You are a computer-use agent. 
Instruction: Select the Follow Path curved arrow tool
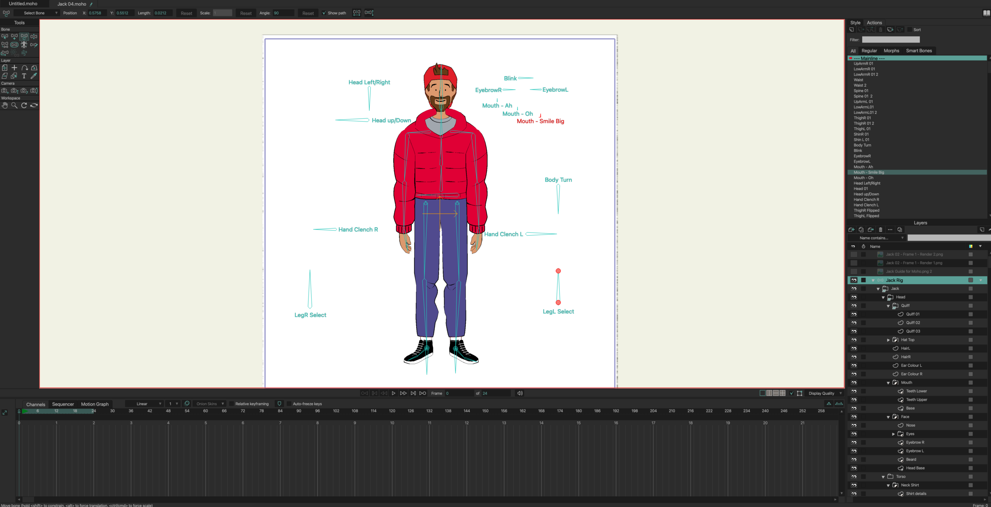(24, 68)
